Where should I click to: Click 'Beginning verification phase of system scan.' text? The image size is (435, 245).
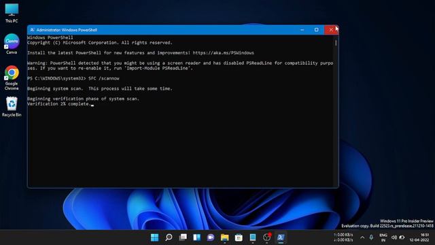83,99
